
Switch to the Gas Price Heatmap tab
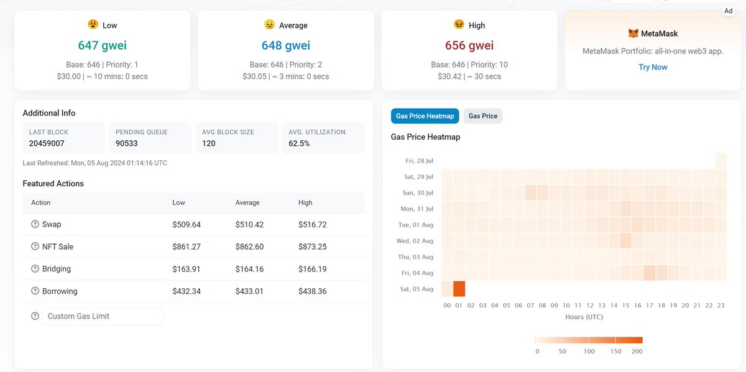click(x=425, y=116)
